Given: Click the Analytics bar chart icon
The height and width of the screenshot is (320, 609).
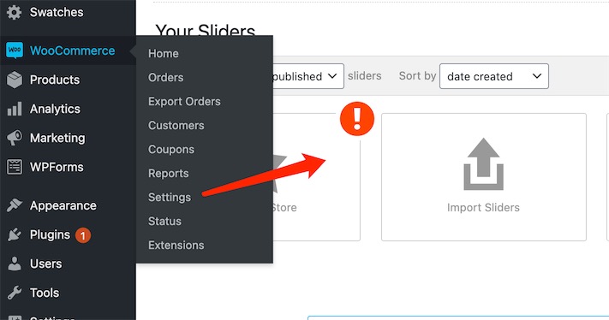Looking at the screenshot, I should (x=15, y=109).
